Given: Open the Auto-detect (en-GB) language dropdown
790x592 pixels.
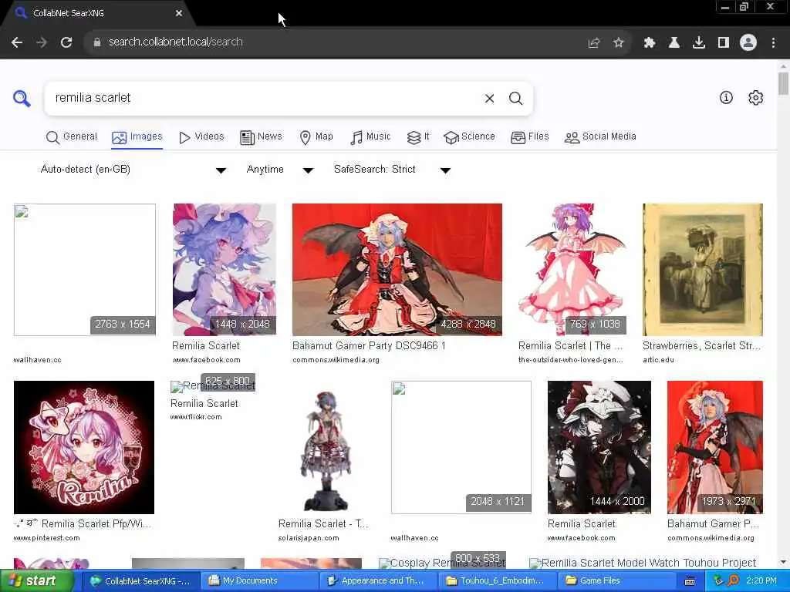Looking at the screenshot, I should (133, 170).
